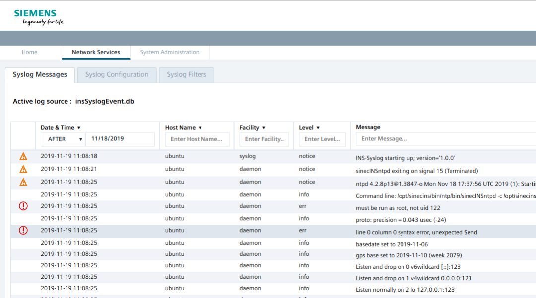Open the Home menu tab
The height and width of the screenshot is (298, 536).
click(x=30, y=52)
